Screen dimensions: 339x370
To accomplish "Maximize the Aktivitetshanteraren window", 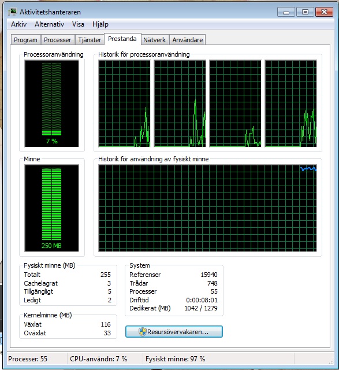I will point(305,12).
